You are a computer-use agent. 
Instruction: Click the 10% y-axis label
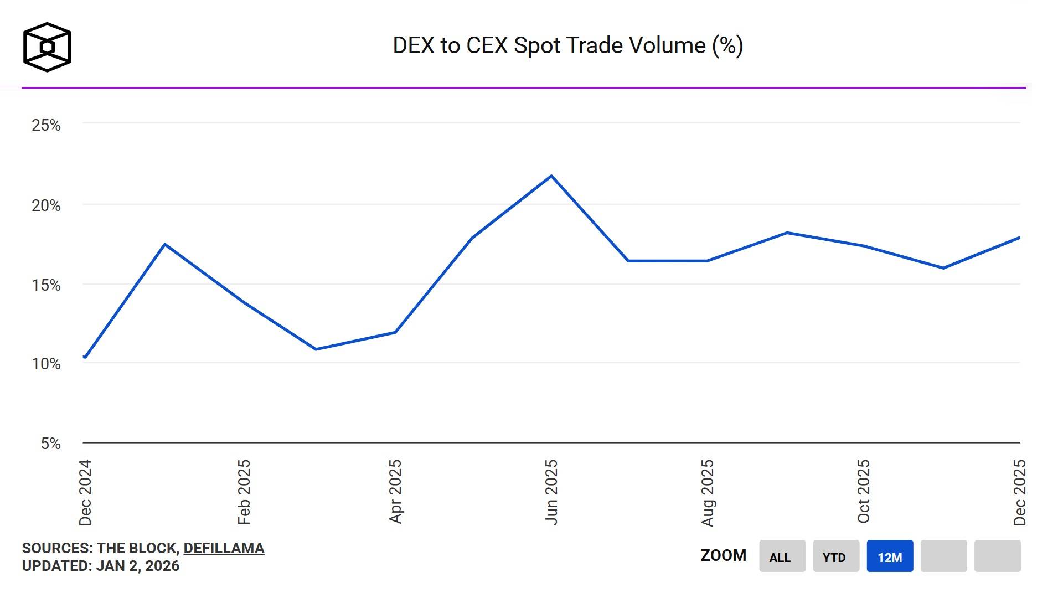pyautogui.click(x=46, y=364)
